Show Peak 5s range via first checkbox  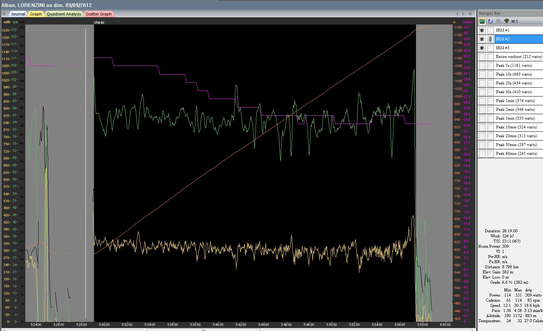(x=482, y=65)
